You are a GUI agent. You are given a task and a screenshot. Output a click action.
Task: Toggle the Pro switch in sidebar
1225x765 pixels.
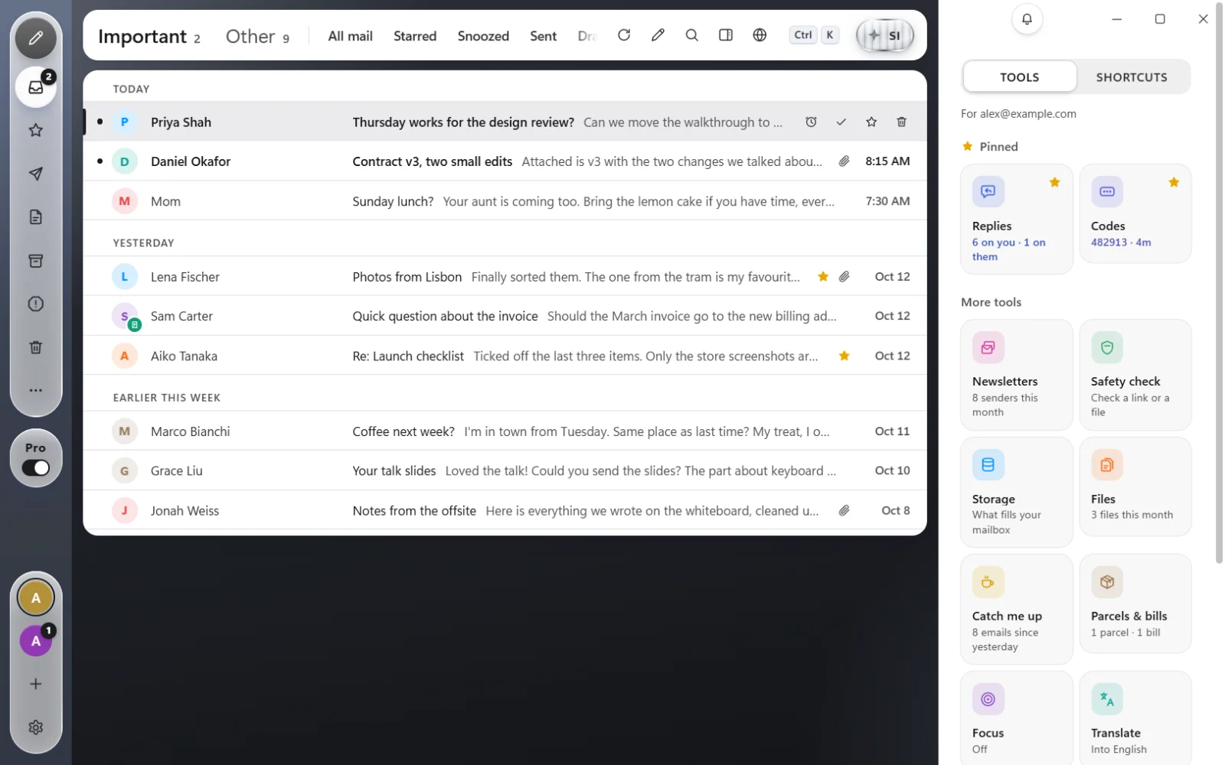click(x=35, y=468)
